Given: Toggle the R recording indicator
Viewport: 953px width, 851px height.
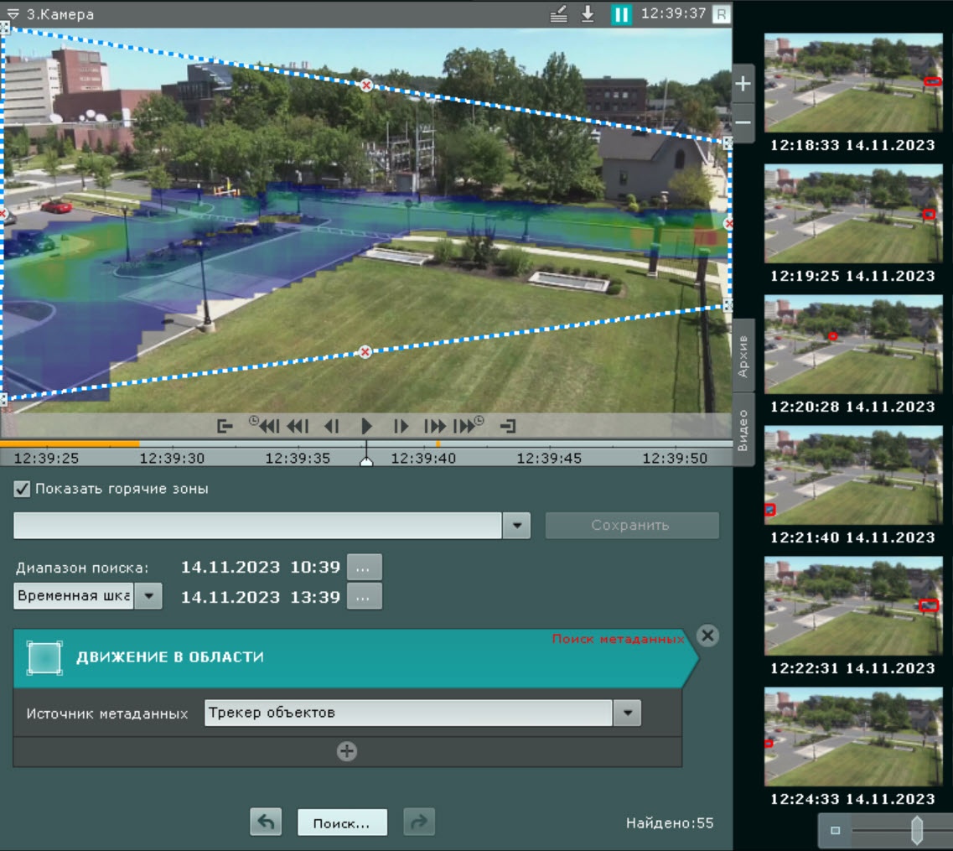Looking at the screenshot, I should (721, 14).
